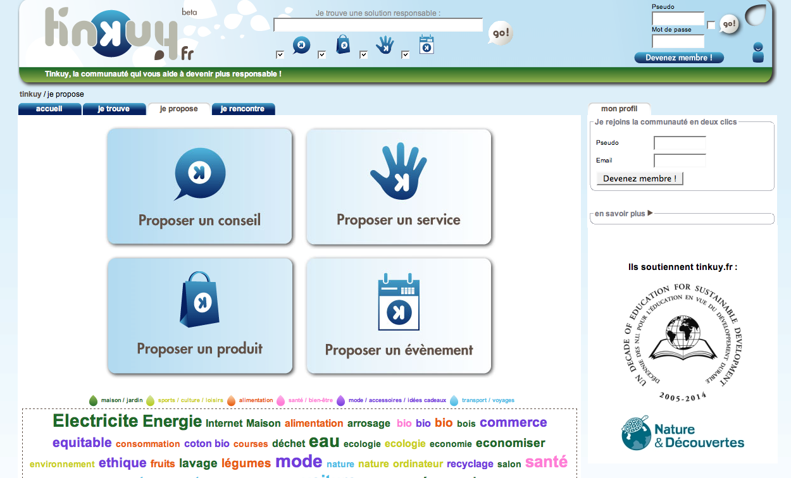Open the je rencontre tab
The image size is (791, 478).
point(243,109)
